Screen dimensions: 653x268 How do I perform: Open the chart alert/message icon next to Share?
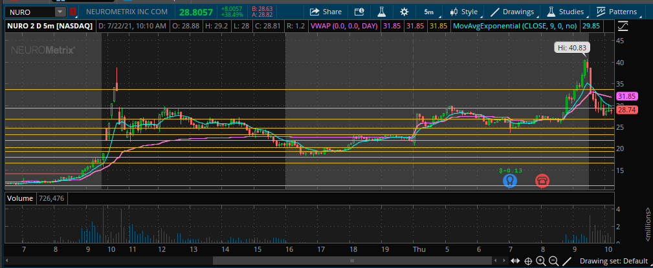pos(359,12)
